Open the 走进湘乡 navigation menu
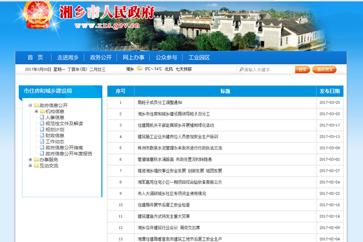Image resolution: width=363 pixels, height=242 pixels. [x=68, y=57]
